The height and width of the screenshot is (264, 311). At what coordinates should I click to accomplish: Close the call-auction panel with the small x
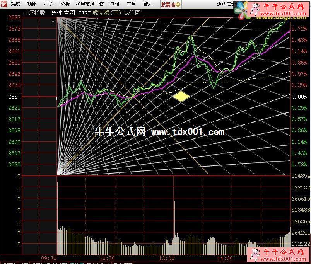coord(53,21)
